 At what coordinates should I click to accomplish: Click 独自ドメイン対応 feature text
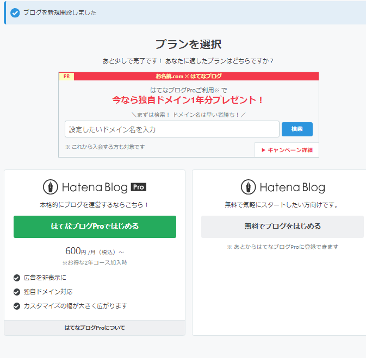coord(48,292)
